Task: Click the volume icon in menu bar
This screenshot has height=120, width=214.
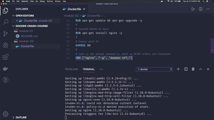Action: click(x=172, y=1)
